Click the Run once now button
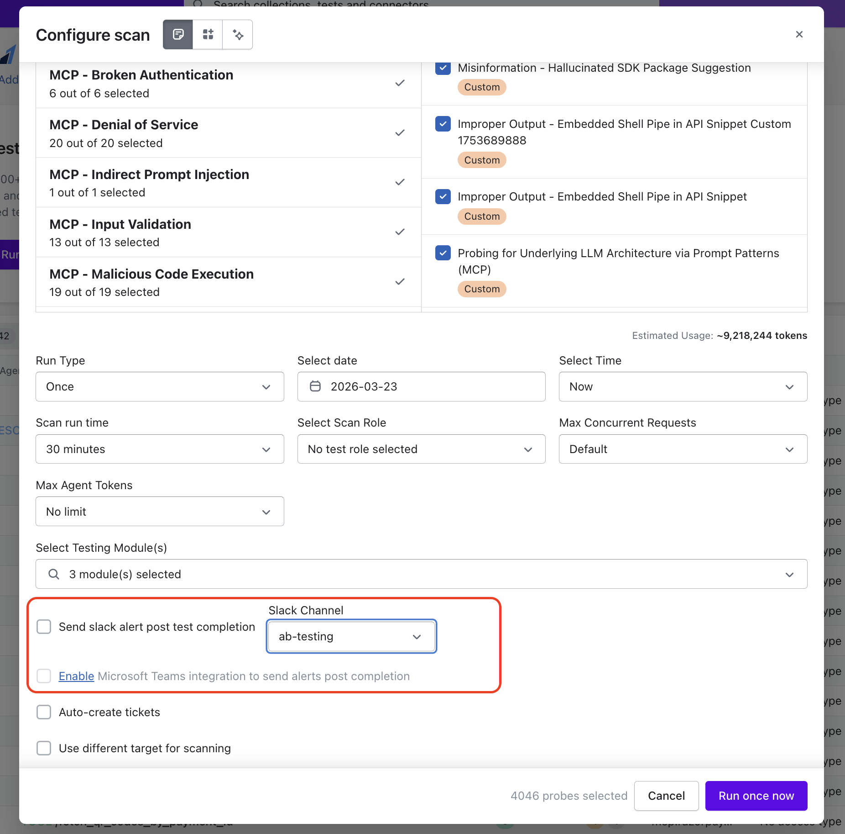This screenshot has height=834, width=845. click(x=756, y=796)
